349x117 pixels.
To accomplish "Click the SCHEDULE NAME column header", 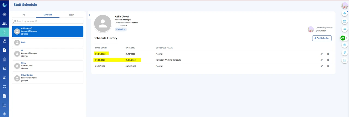I will pos(164,48).
